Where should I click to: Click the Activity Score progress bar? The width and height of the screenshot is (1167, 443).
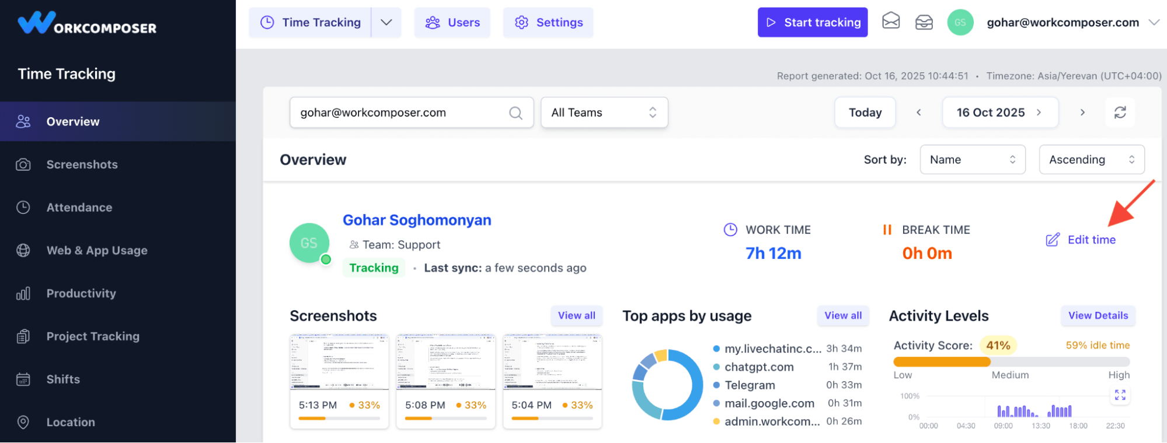tap(1011, 362)
